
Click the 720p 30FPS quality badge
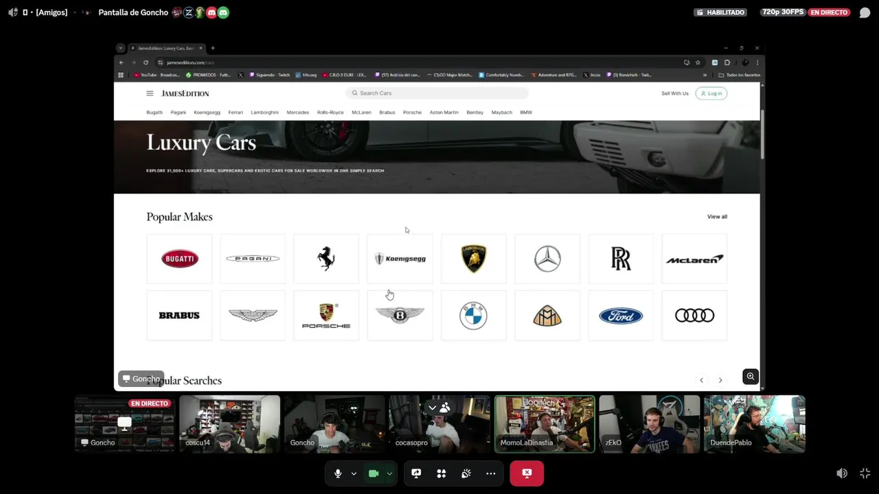tap(782, 12)
